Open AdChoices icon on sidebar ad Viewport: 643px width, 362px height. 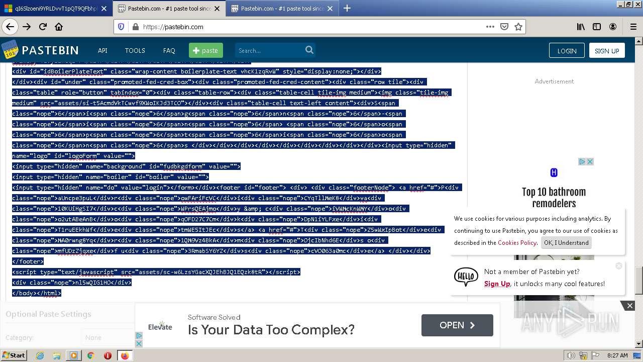[582, 161]
